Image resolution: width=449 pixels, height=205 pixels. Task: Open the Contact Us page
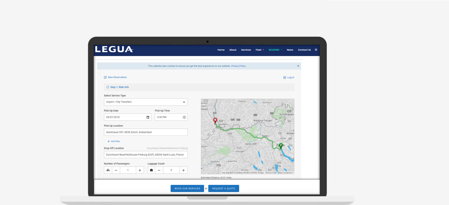[304, 50]
